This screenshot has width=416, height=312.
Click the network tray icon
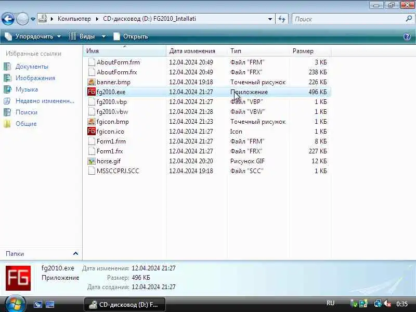[378, 304]
